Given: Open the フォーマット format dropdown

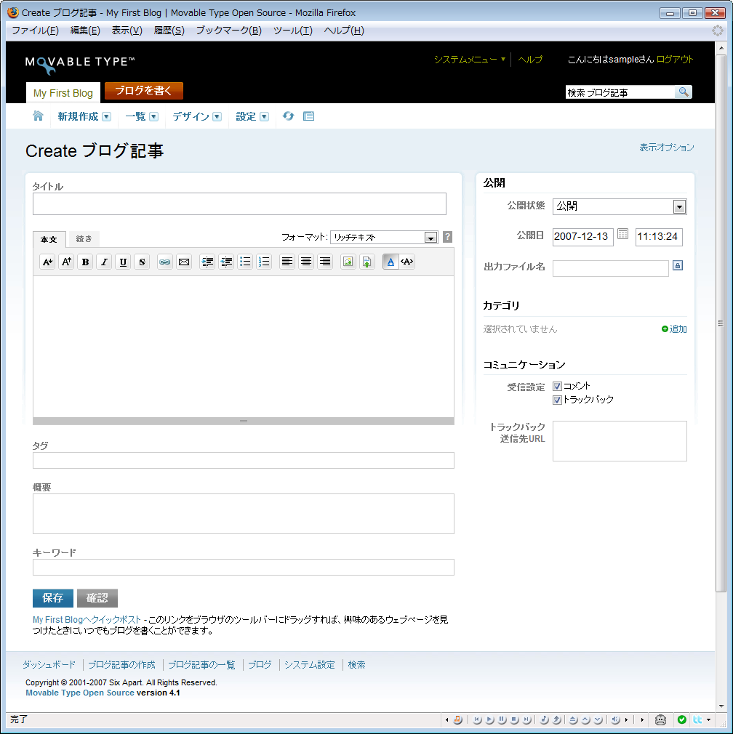Looking at the screenshot, I should pos(384,238).
